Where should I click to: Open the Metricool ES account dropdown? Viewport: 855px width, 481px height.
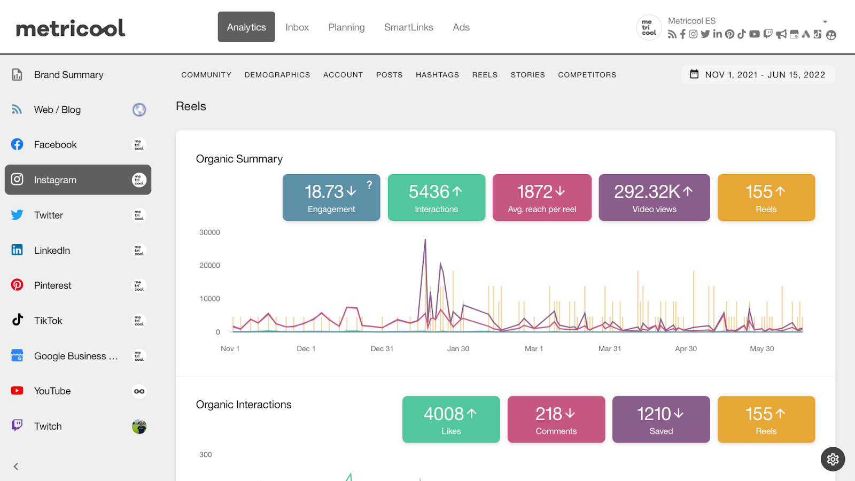coord(825,21)
